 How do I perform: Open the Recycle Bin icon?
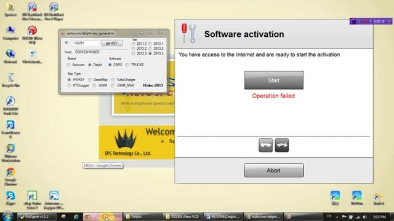click(x=10, y=80)
